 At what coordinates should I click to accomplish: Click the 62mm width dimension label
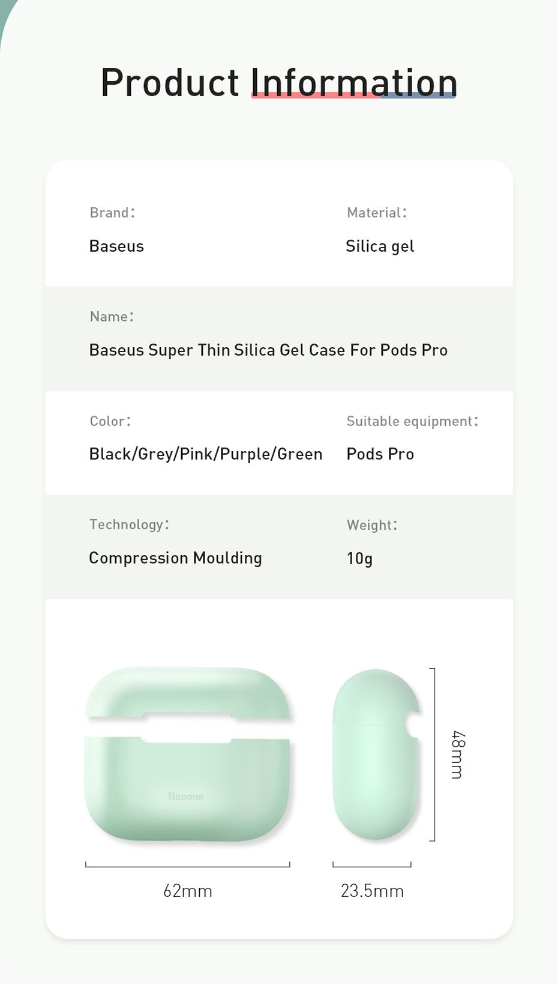pyautogui.click(x=188, y=891)
